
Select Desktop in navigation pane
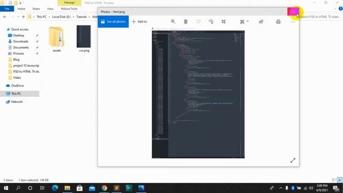click(19, 35)
